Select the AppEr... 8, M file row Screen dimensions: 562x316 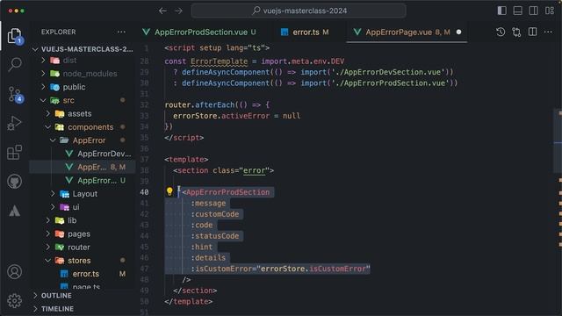83,167
